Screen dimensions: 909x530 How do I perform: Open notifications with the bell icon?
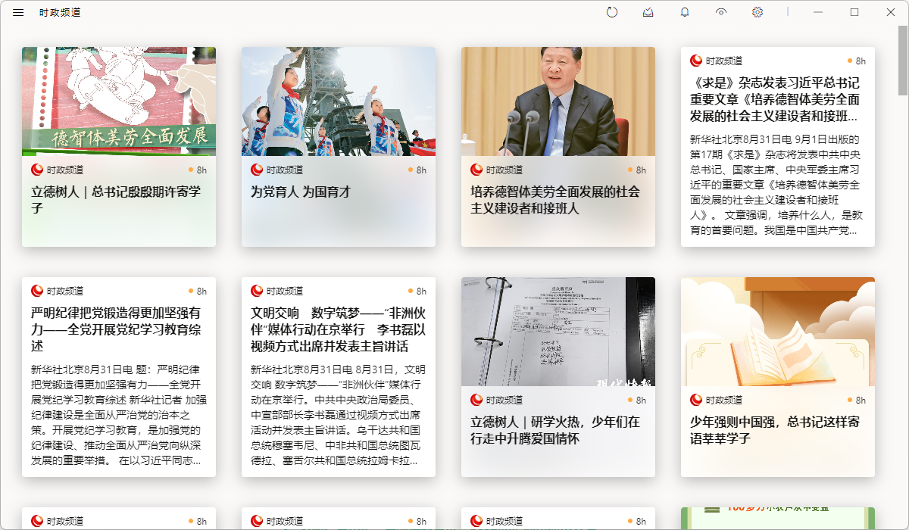[x=685, y=12]
